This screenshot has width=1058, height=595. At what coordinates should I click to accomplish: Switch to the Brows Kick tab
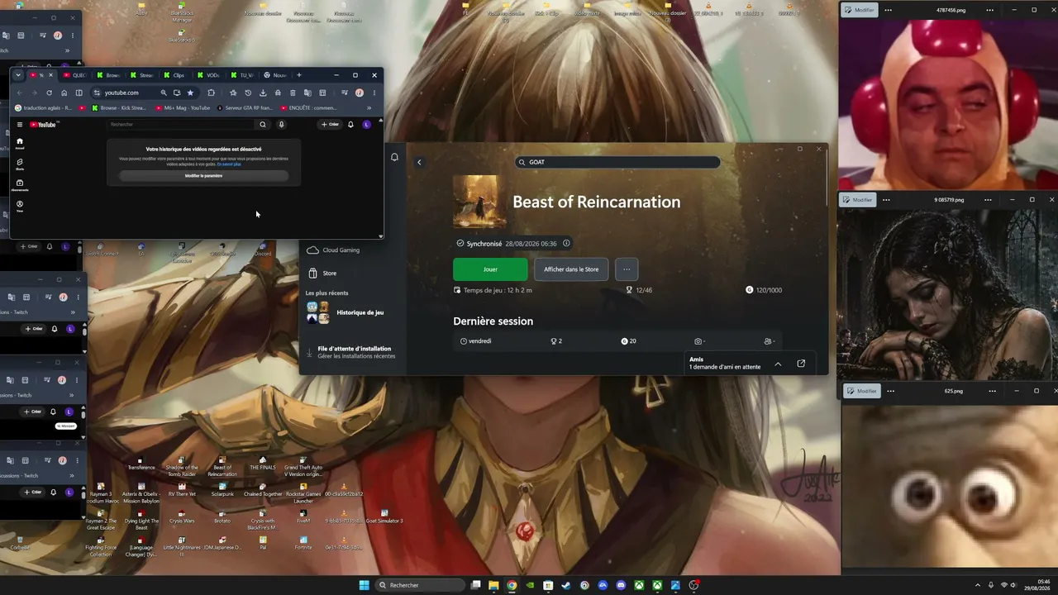click(107, 75)
